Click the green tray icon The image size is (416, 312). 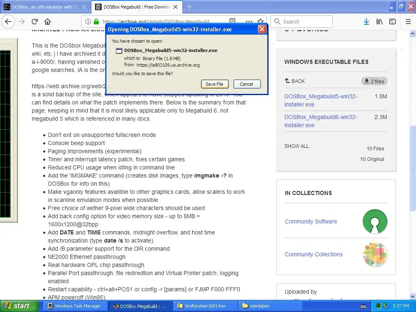[379, 306]
